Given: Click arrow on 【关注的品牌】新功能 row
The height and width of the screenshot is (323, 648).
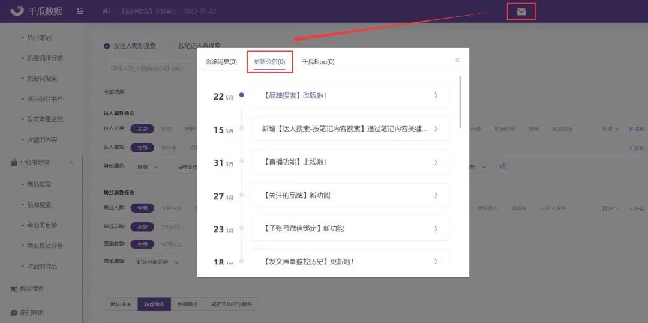Looking at the screenshot, I should pyautogui.click(x=436, y=195).
